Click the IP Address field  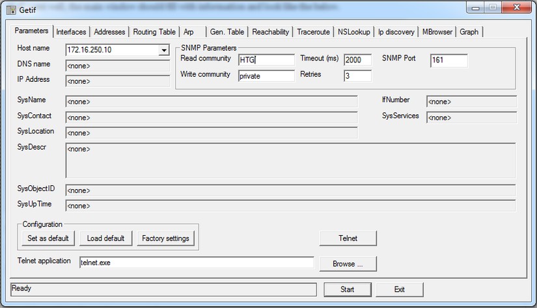point(118,81)
